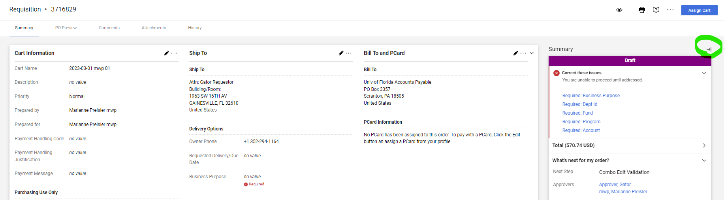Edit the Ship To section
Screen dimensions: 724x200
pos(341,53)
